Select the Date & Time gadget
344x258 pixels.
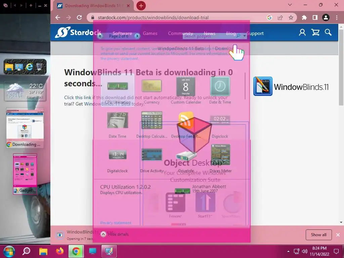(x=220, y=90)
